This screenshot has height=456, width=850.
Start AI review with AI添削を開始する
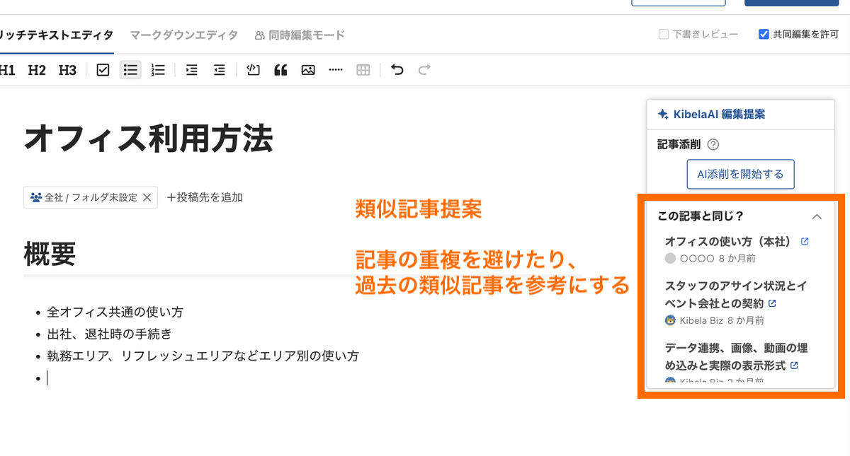(x=740, y=174)
